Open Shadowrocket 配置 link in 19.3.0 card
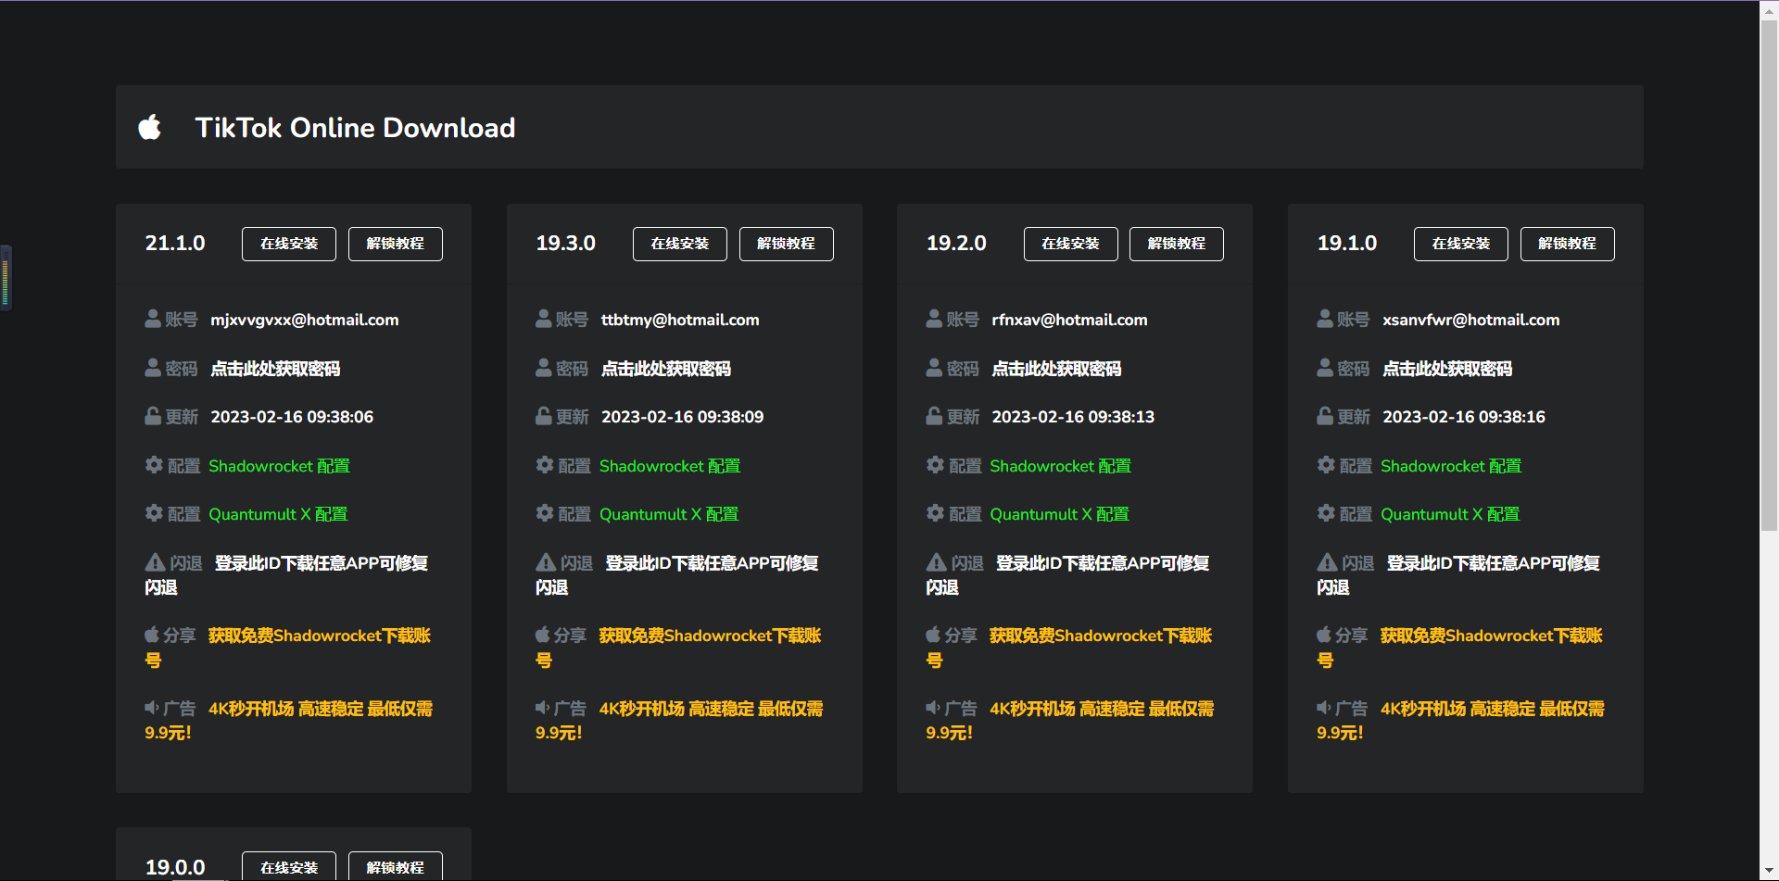Screen dimensions: 1779x881 (669, 466)
